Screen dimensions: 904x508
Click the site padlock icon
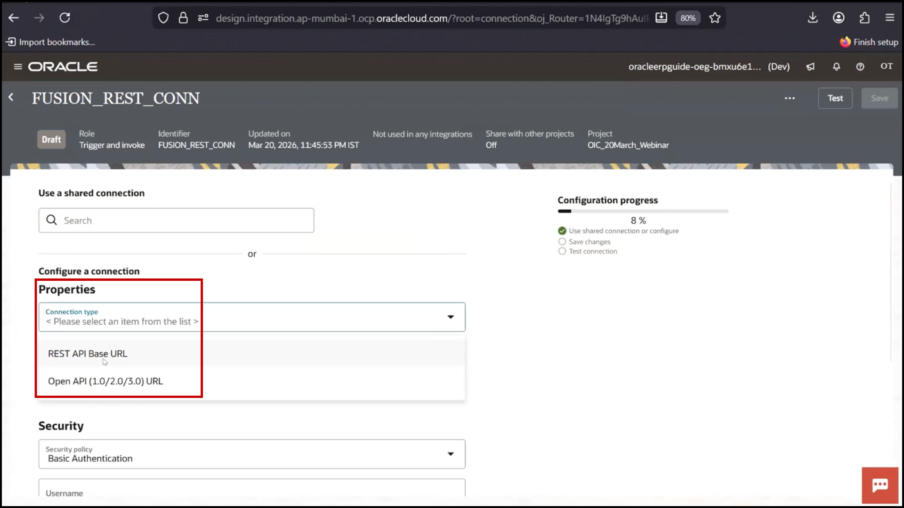point(183,18)
